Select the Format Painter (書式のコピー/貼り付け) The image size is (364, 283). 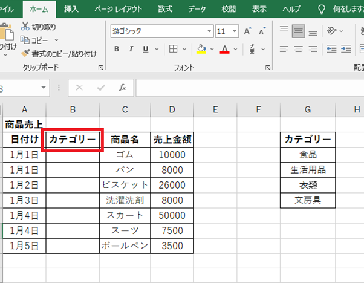59,54
